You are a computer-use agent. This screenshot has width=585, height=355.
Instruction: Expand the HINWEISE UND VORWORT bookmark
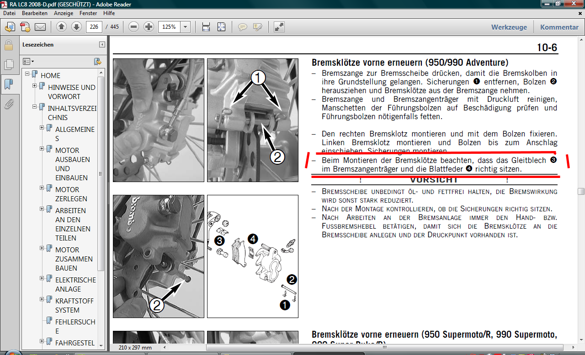tap(35, 86)
